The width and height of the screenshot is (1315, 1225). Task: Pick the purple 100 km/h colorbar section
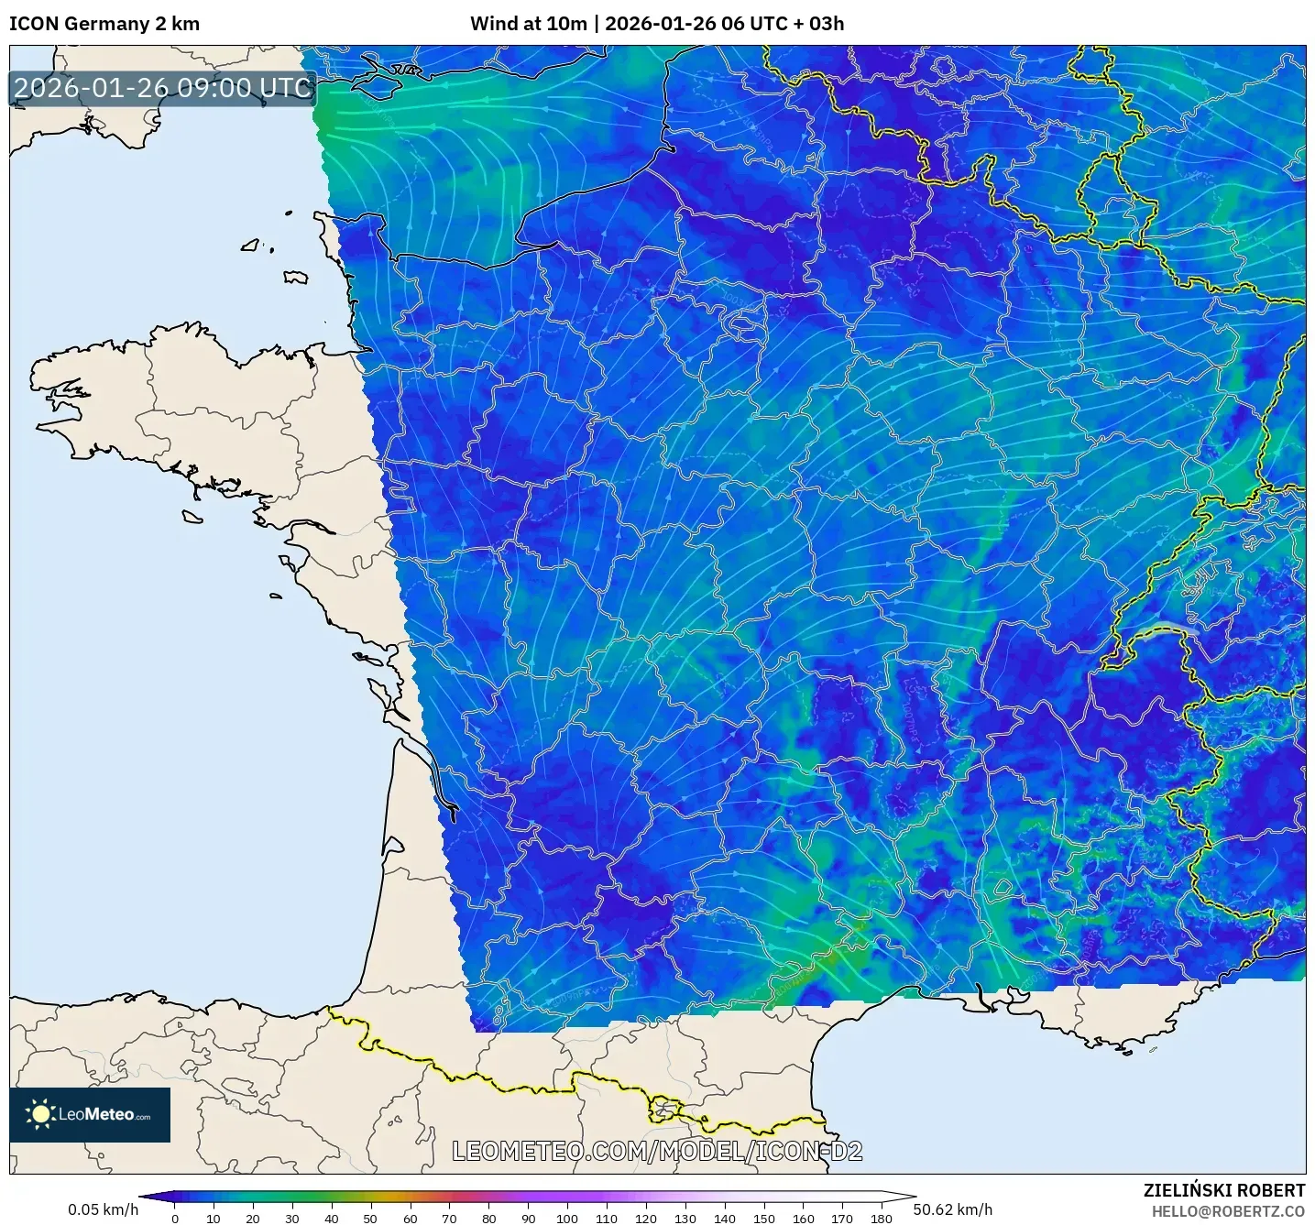567,1196
